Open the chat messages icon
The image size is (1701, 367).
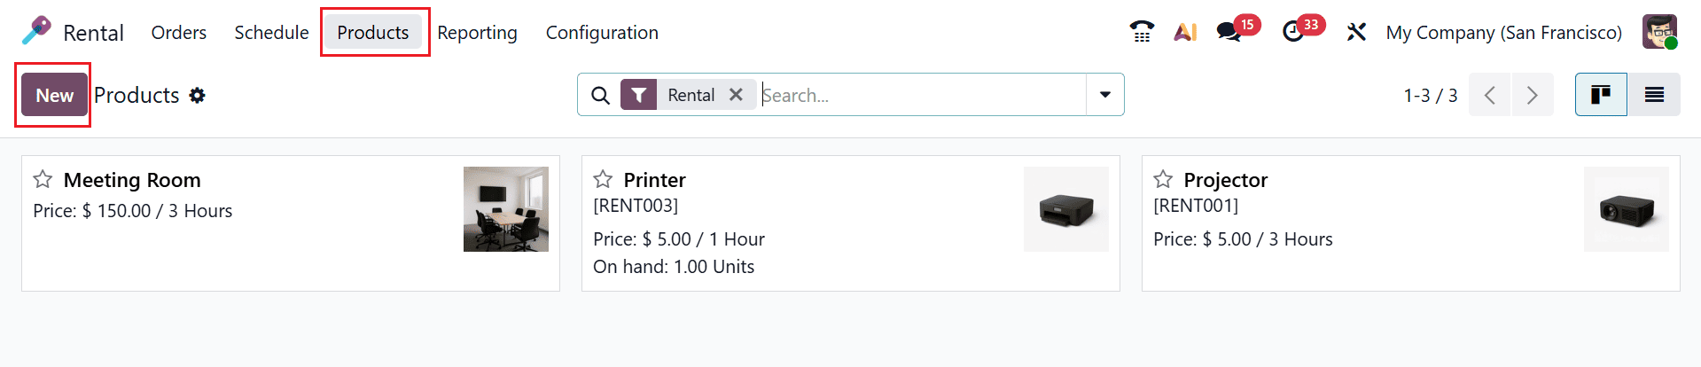(1229, 32)
